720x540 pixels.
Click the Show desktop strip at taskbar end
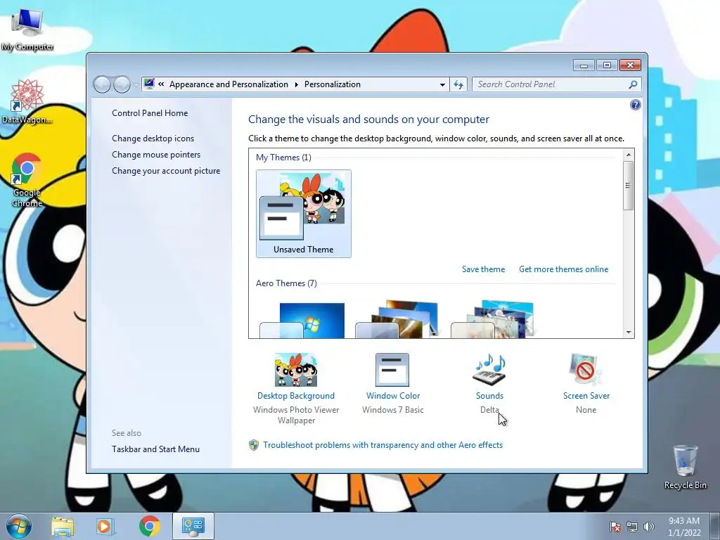(x=715, y=526)
